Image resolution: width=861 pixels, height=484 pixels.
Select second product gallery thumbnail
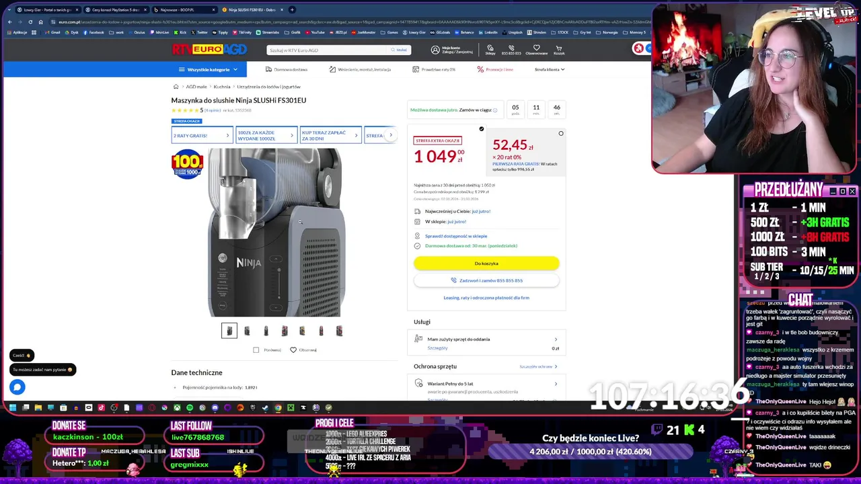(x=248, y=331)
